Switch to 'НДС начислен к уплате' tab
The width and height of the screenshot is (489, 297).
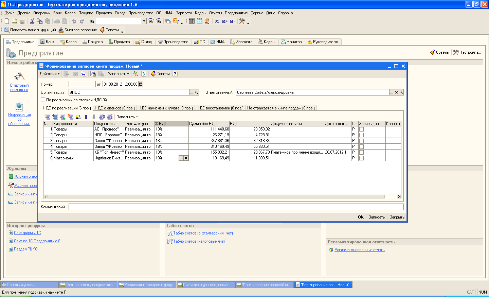click(x=165, y=108)
